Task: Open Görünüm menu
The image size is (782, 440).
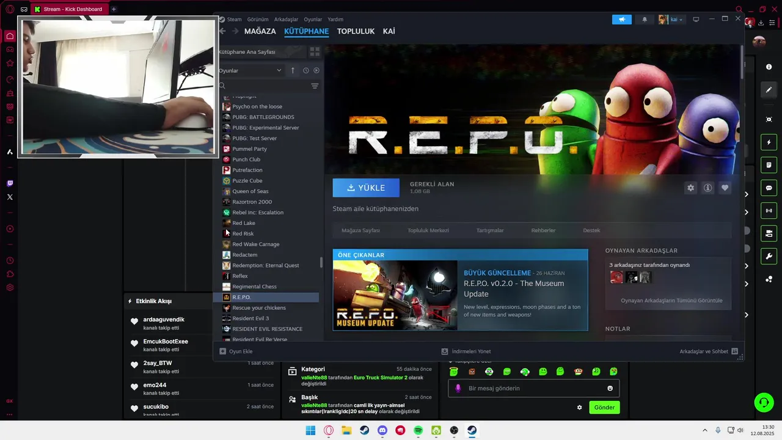Action: [258, 20]
